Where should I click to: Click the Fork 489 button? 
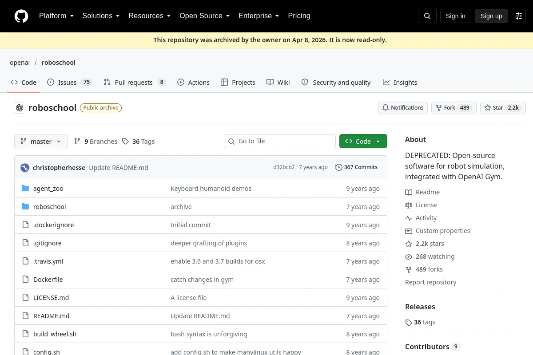[x=454, y=108]
